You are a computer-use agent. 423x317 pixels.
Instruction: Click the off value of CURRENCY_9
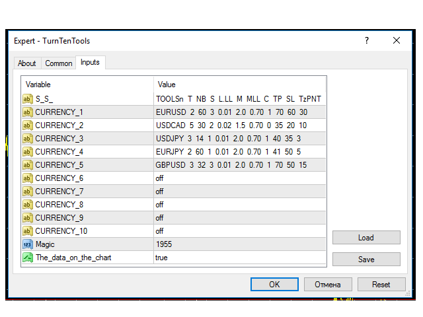click(x=159, y=218)
